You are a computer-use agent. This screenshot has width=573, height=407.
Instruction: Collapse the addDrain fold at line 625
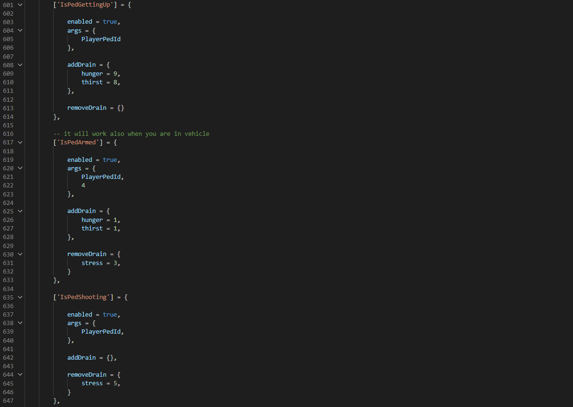click(20, 211)
